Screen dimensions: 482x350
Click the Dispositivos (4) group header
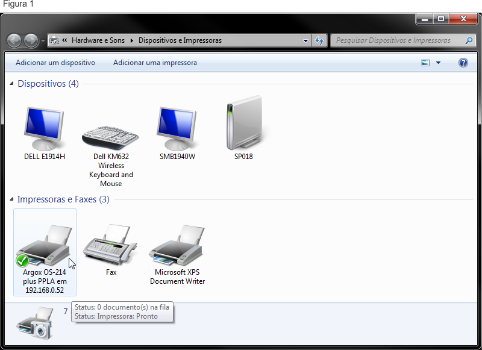48,84
